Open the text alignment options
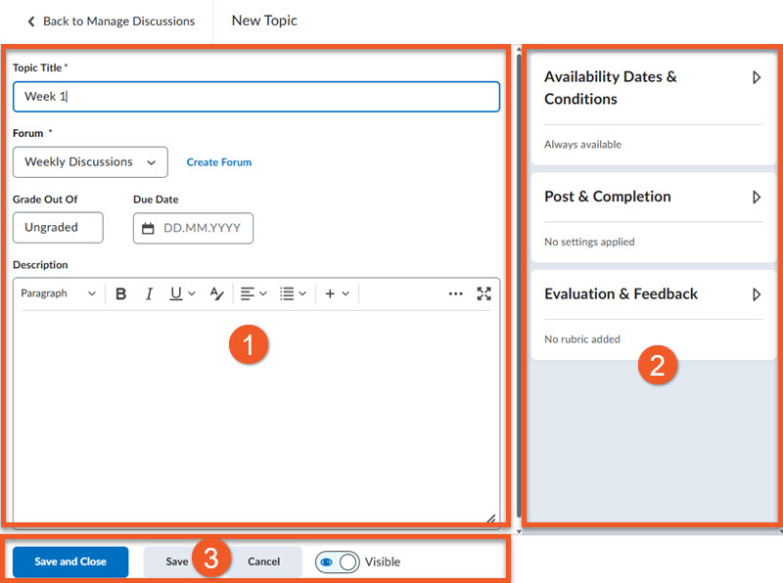The height and width of the screenshot is (583, 783). tap(253, 293)
